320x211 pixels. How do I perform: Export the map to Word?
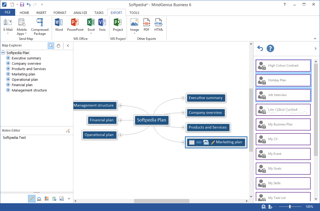59,25
